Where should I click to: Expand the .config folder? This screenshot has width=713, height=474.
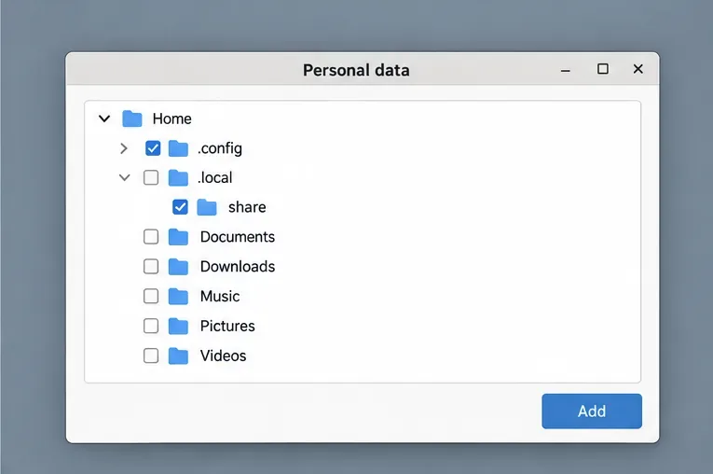point(124,148)
